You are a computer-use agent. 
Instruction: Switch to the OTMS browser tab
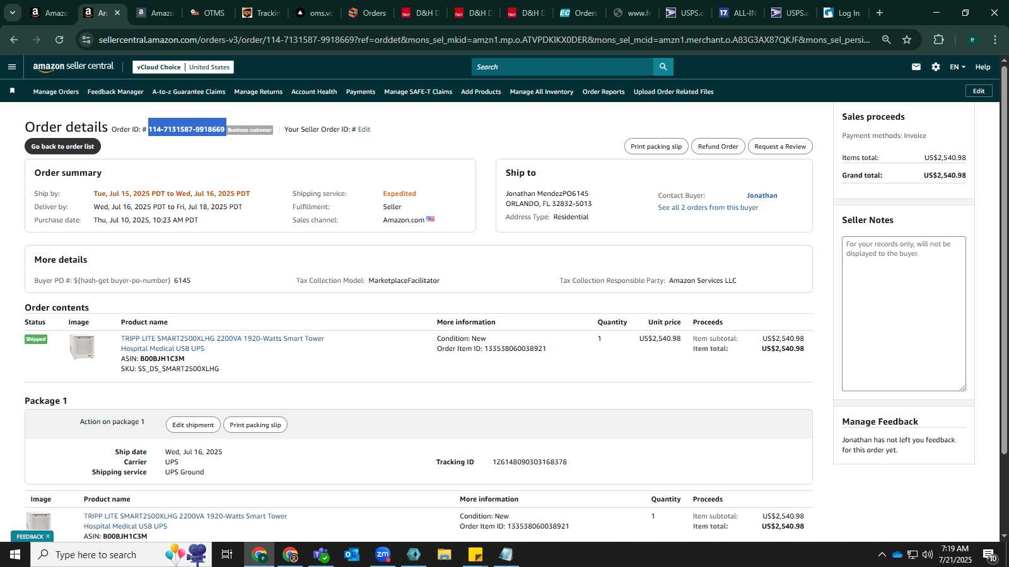click(208, 13)
